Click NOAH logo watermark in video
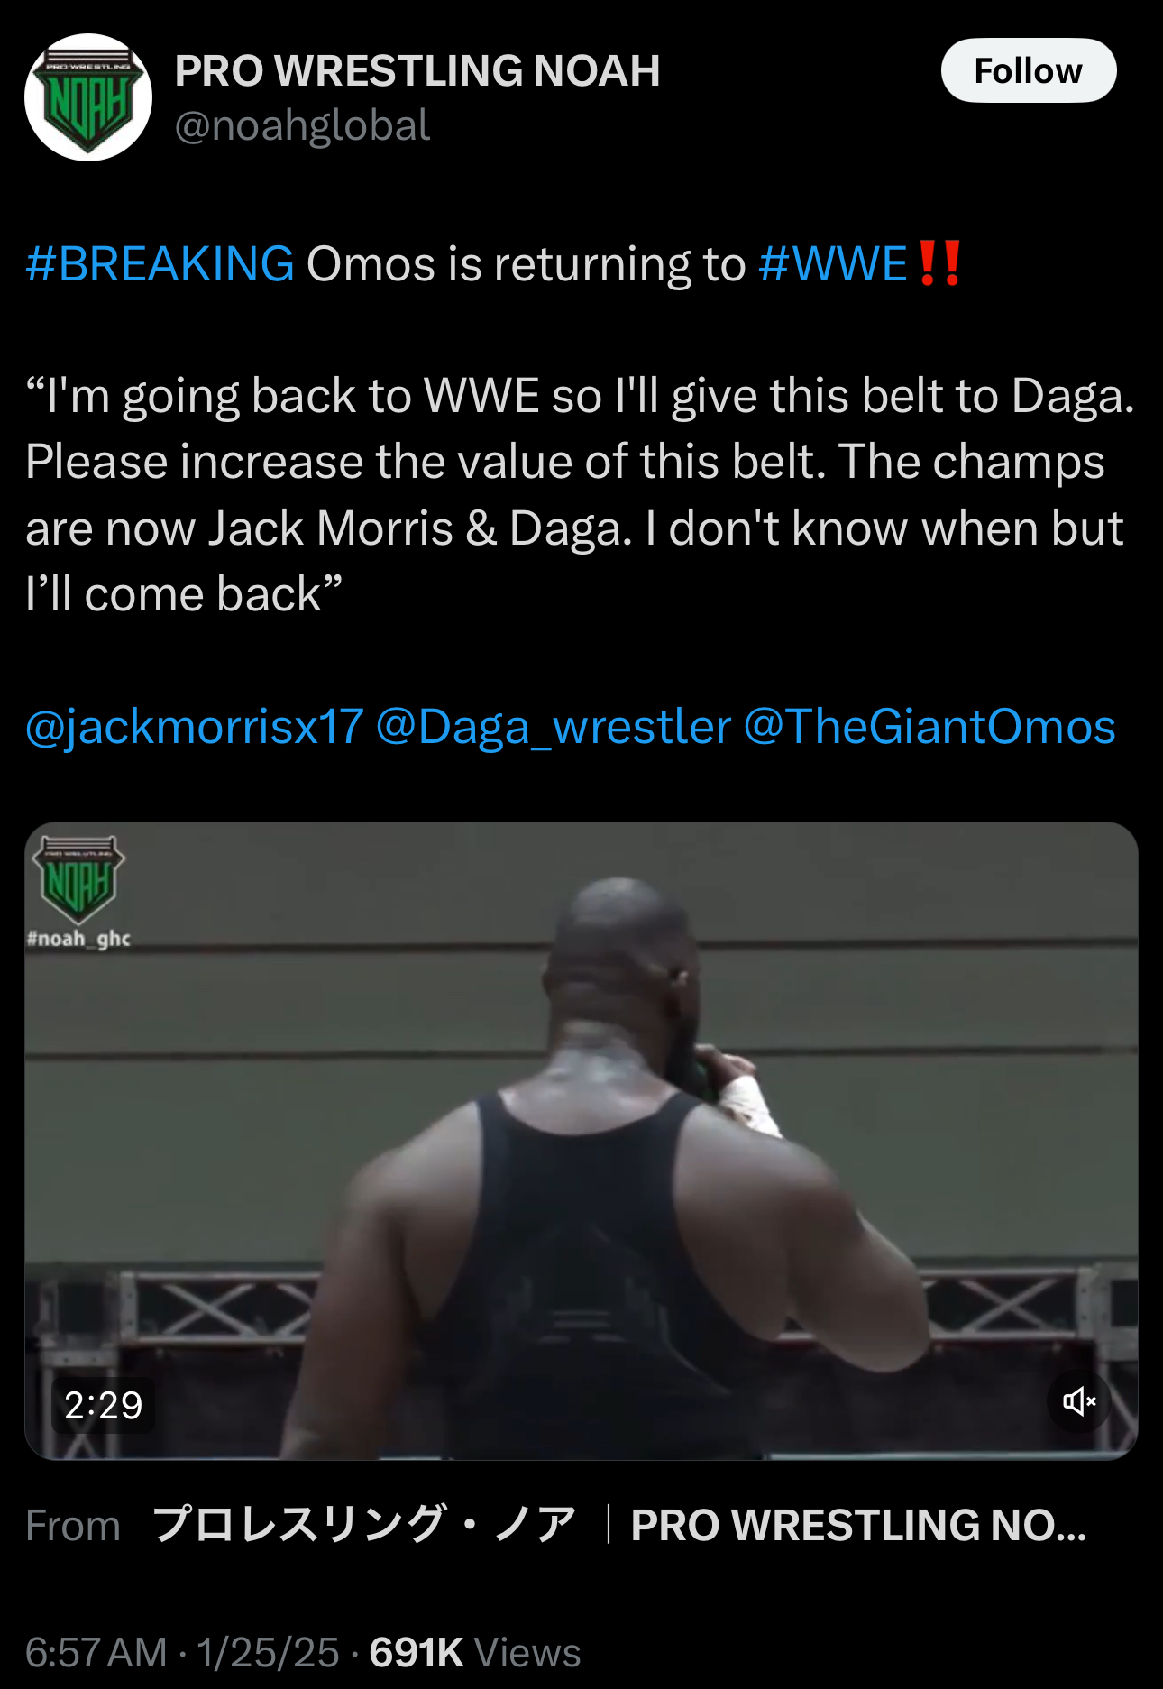This screenshot has height=1689, width=1163. (78, 879)
